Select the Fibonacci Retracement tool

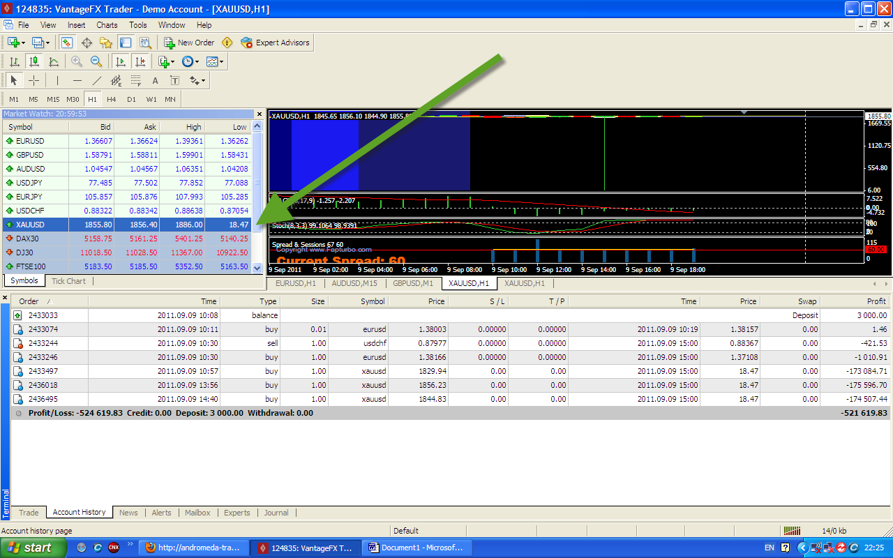click(x=136, y=80)
